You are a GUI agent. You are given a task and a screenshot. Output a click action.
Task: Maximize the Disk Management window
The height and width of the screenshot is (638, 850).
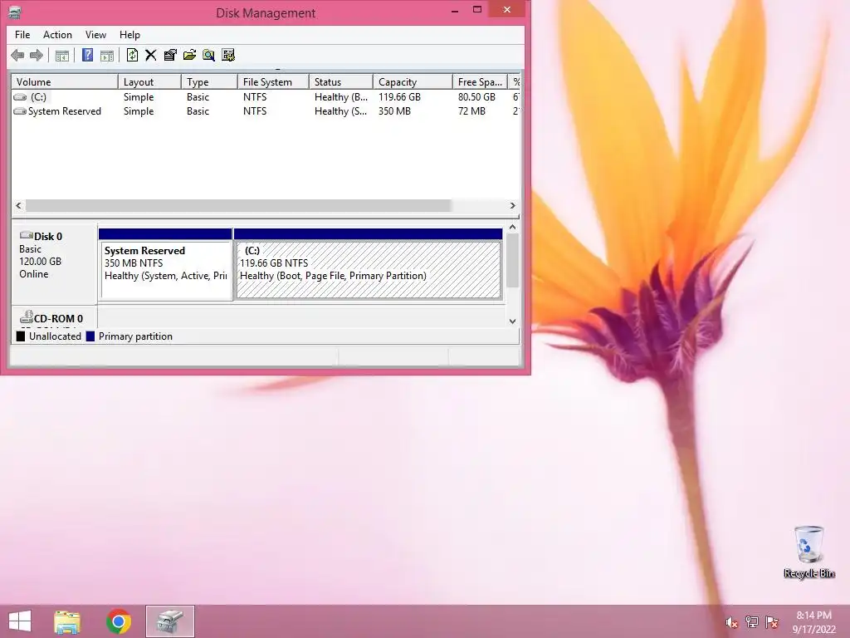[477, 9]
